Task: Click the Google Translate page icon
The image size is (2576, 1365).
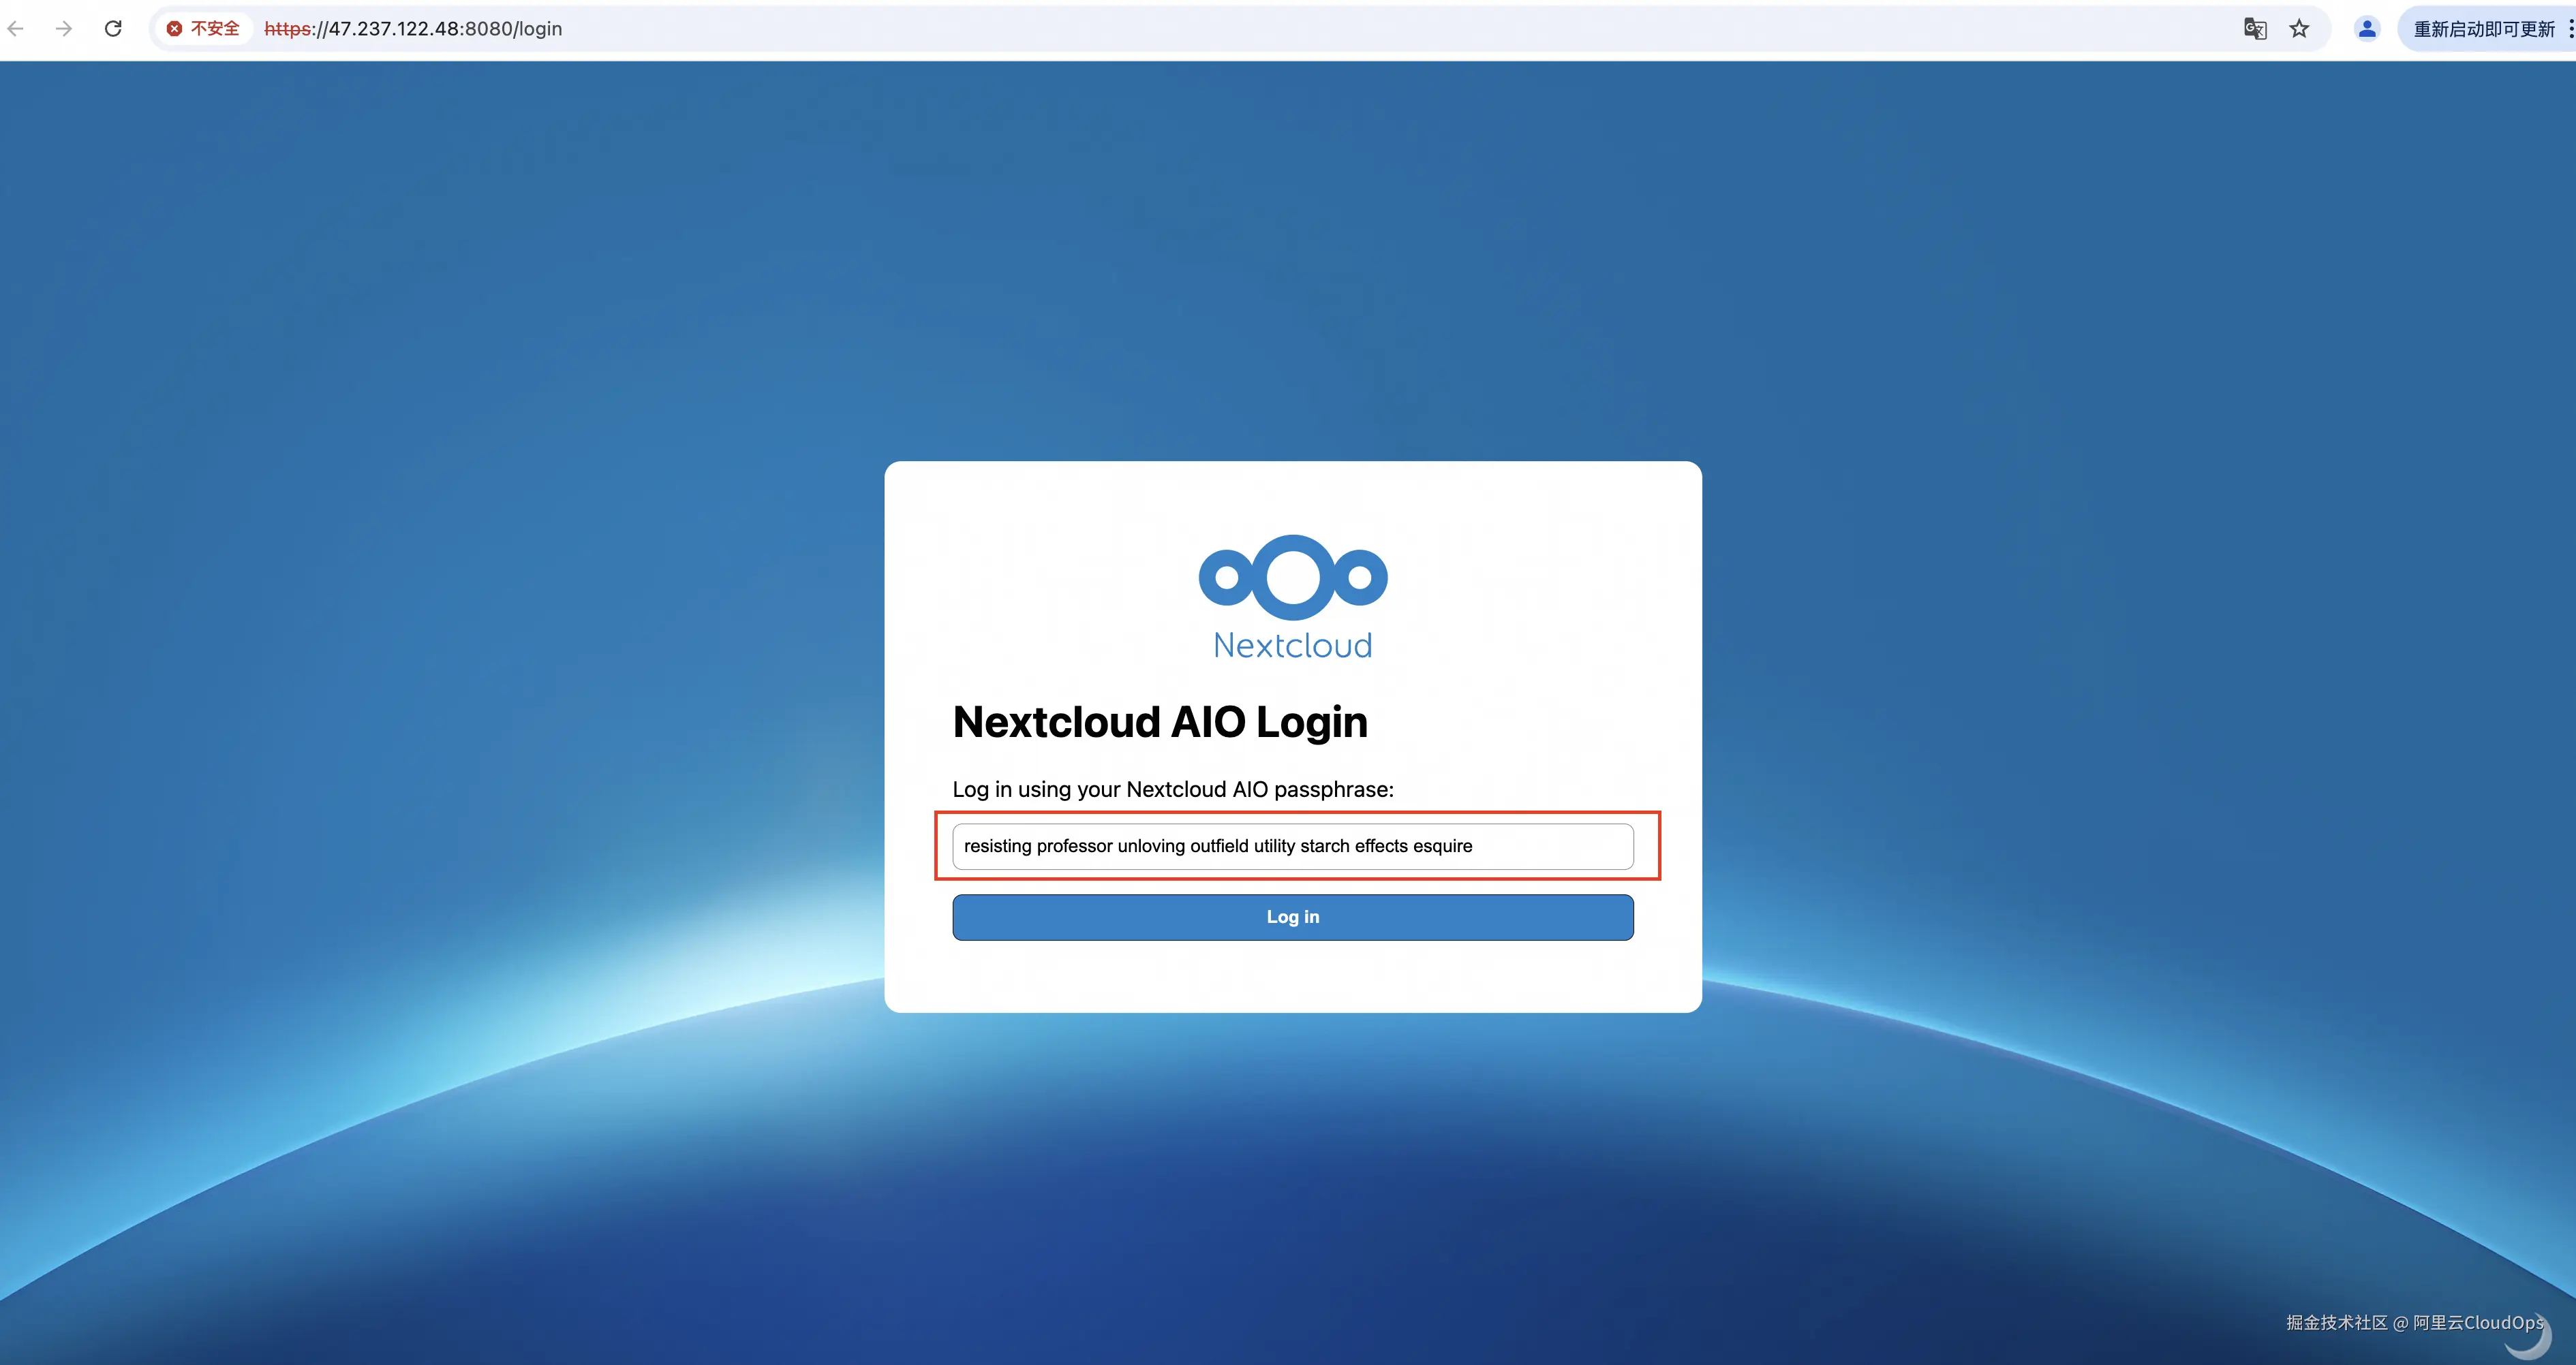Action: [2254, 29]
